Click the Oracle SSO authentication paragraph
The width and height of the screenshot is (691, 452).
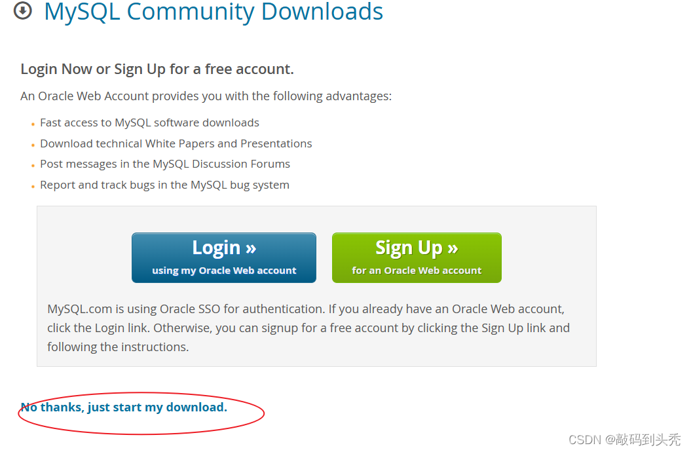(x=308, y=328)
